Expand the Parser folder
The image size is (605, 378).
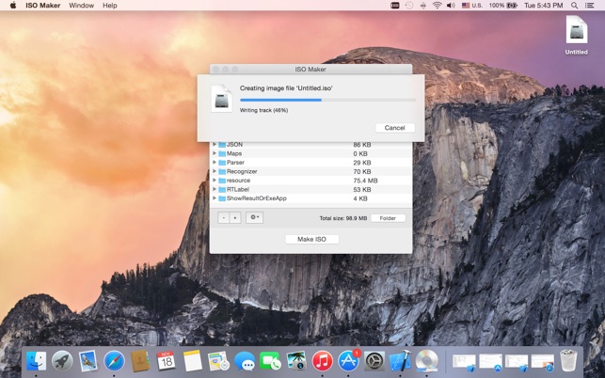(x=215, y=162)
